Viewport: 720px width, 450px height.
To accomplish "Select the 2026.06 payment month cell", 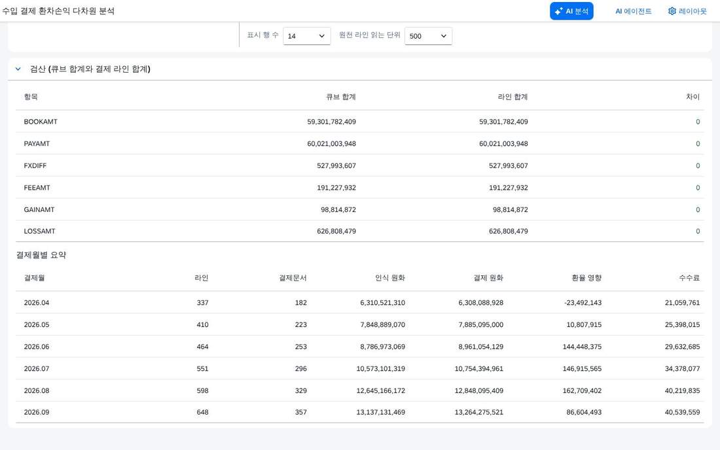I will [36, 347].
